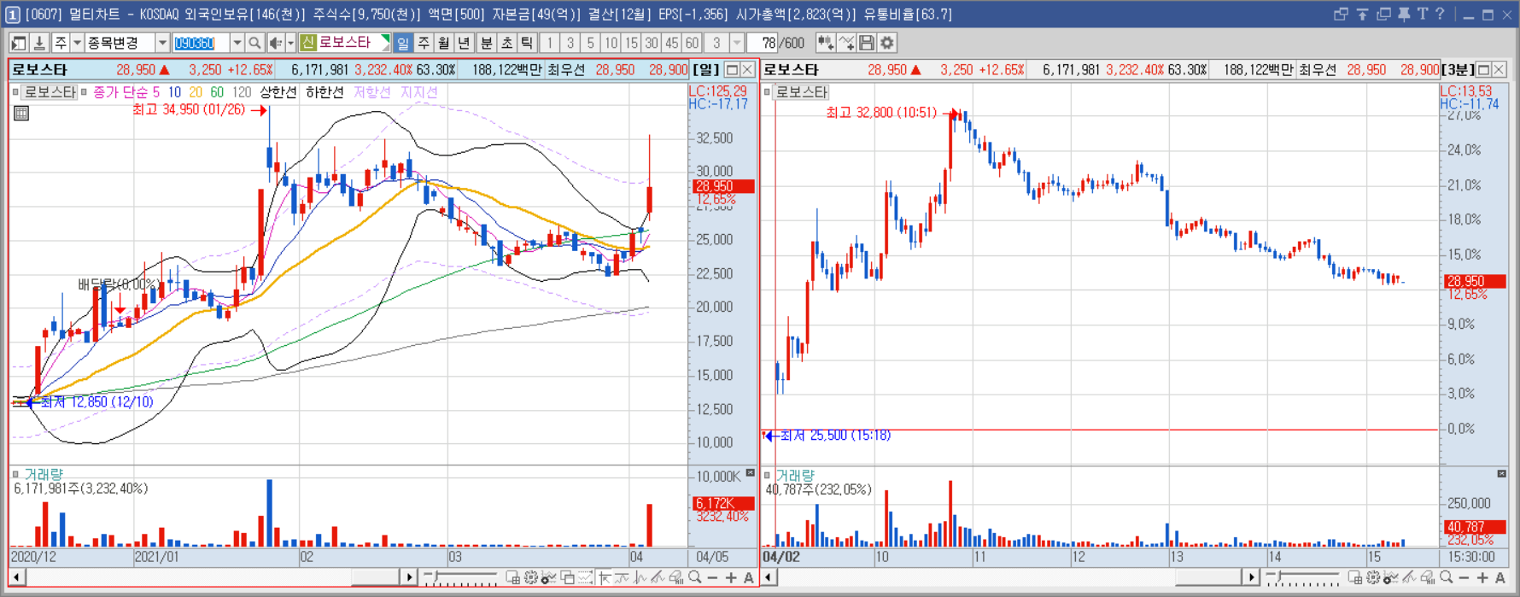The image size is (1520, 597).
Task: Click the daily chart scrollbar right arrow
Action: click(x=409, y=578)
